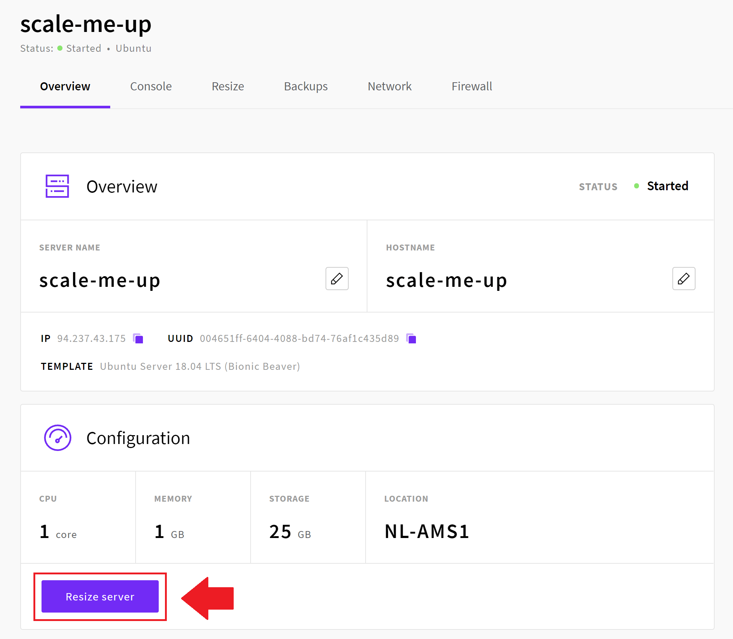The width and height of the screenshot is (733, 639).
Task: Click the STORAGE label
Action: [x=290, y=499]
